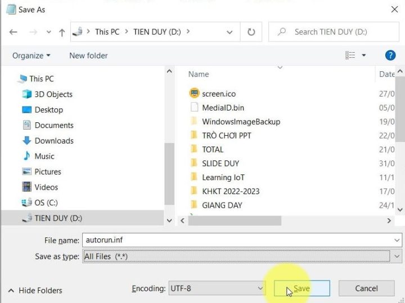Screen dimensions: 405x303
Task: Click the forward navigation arrow
Action: pos(33,32)
